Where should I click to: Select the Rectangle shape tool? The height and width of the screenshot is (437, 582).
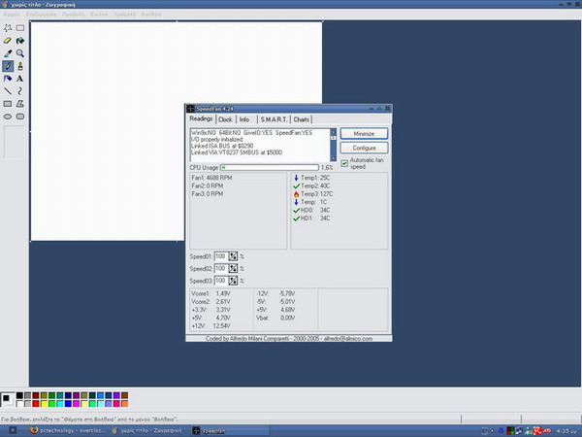coord(8,104)
